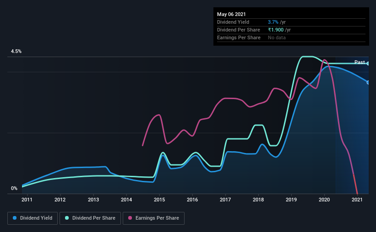The image size is (376, 232).
Task: Click the Earnings Per Share No data row
Action: (291, 37)
